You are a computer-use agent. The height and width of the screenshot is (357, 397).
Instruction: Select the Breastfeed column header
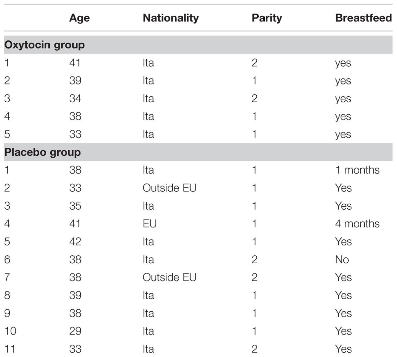[363, 18]
